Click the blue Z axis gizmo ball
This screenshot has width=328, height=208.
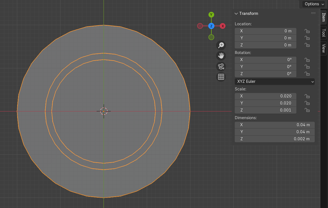tap(211, 26)
